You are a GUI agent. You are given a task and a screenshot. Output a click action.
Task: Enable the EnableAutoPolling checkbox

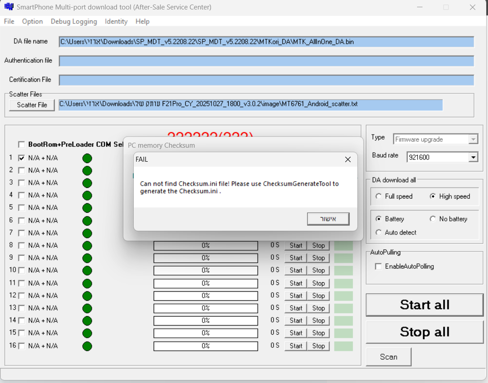[378, 266]
